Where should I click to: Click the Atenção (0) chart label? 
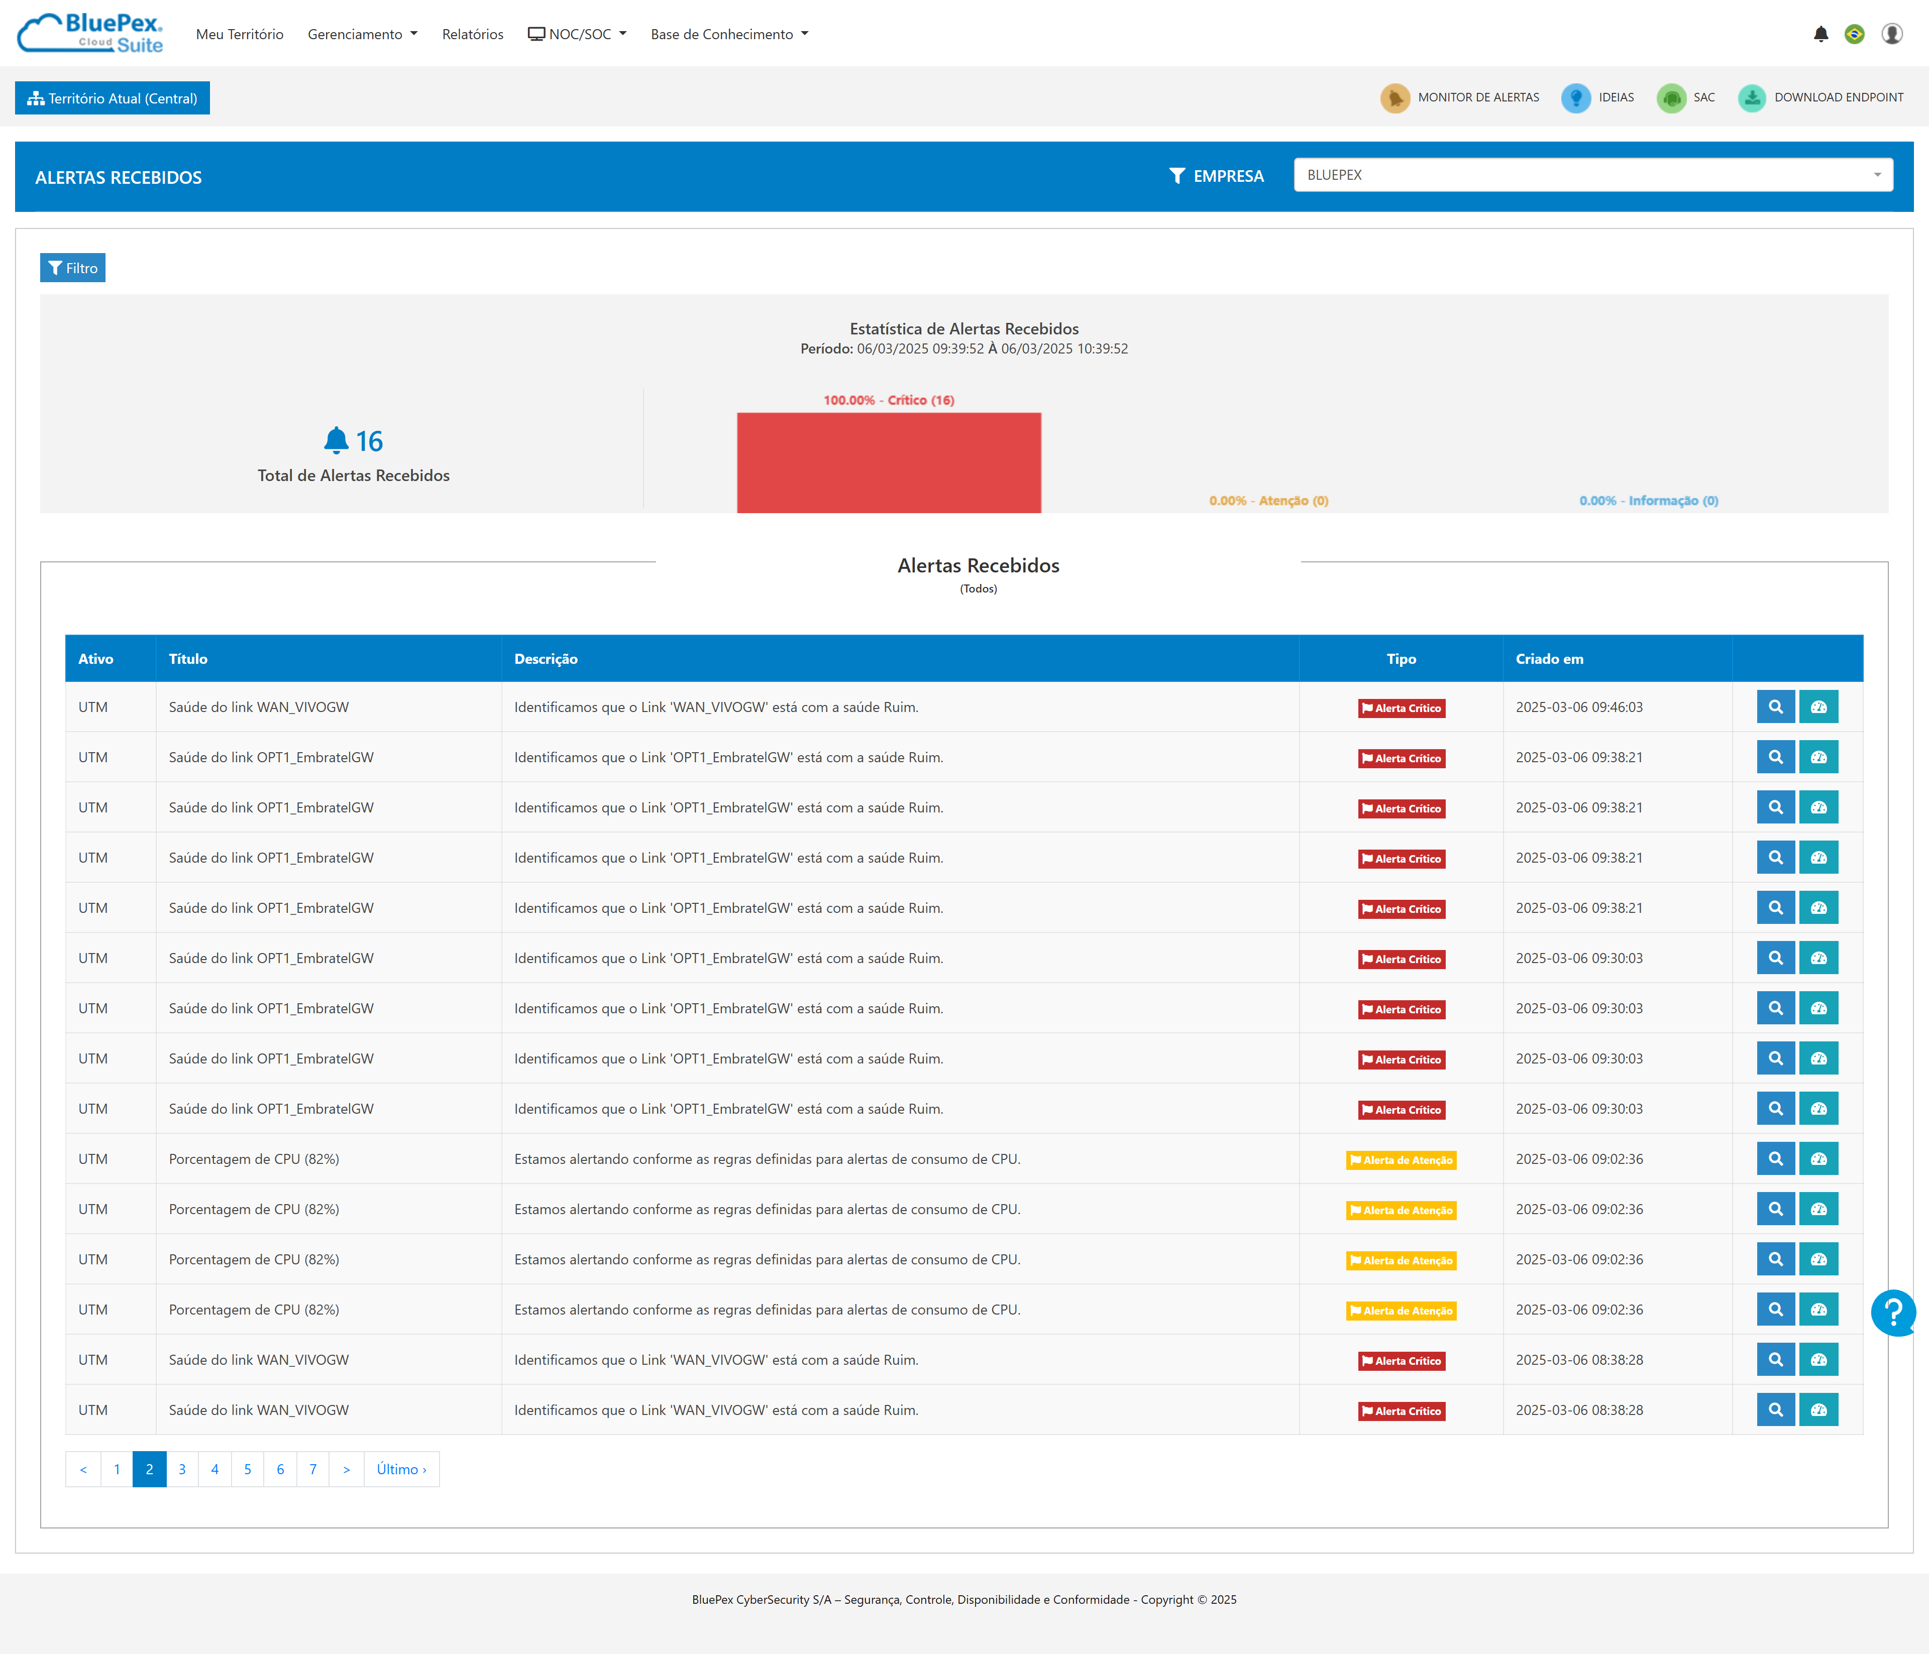tap(1269, 501)
